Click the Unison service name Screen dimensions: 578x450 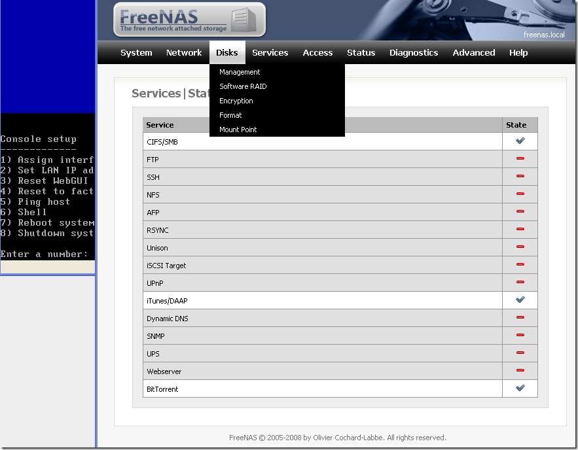157,248
